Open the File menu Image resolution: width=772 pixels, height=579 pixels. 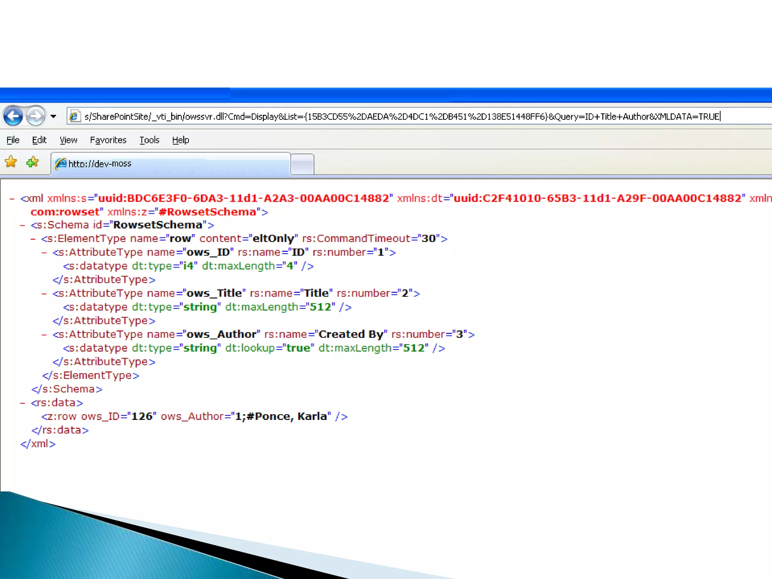13,140
